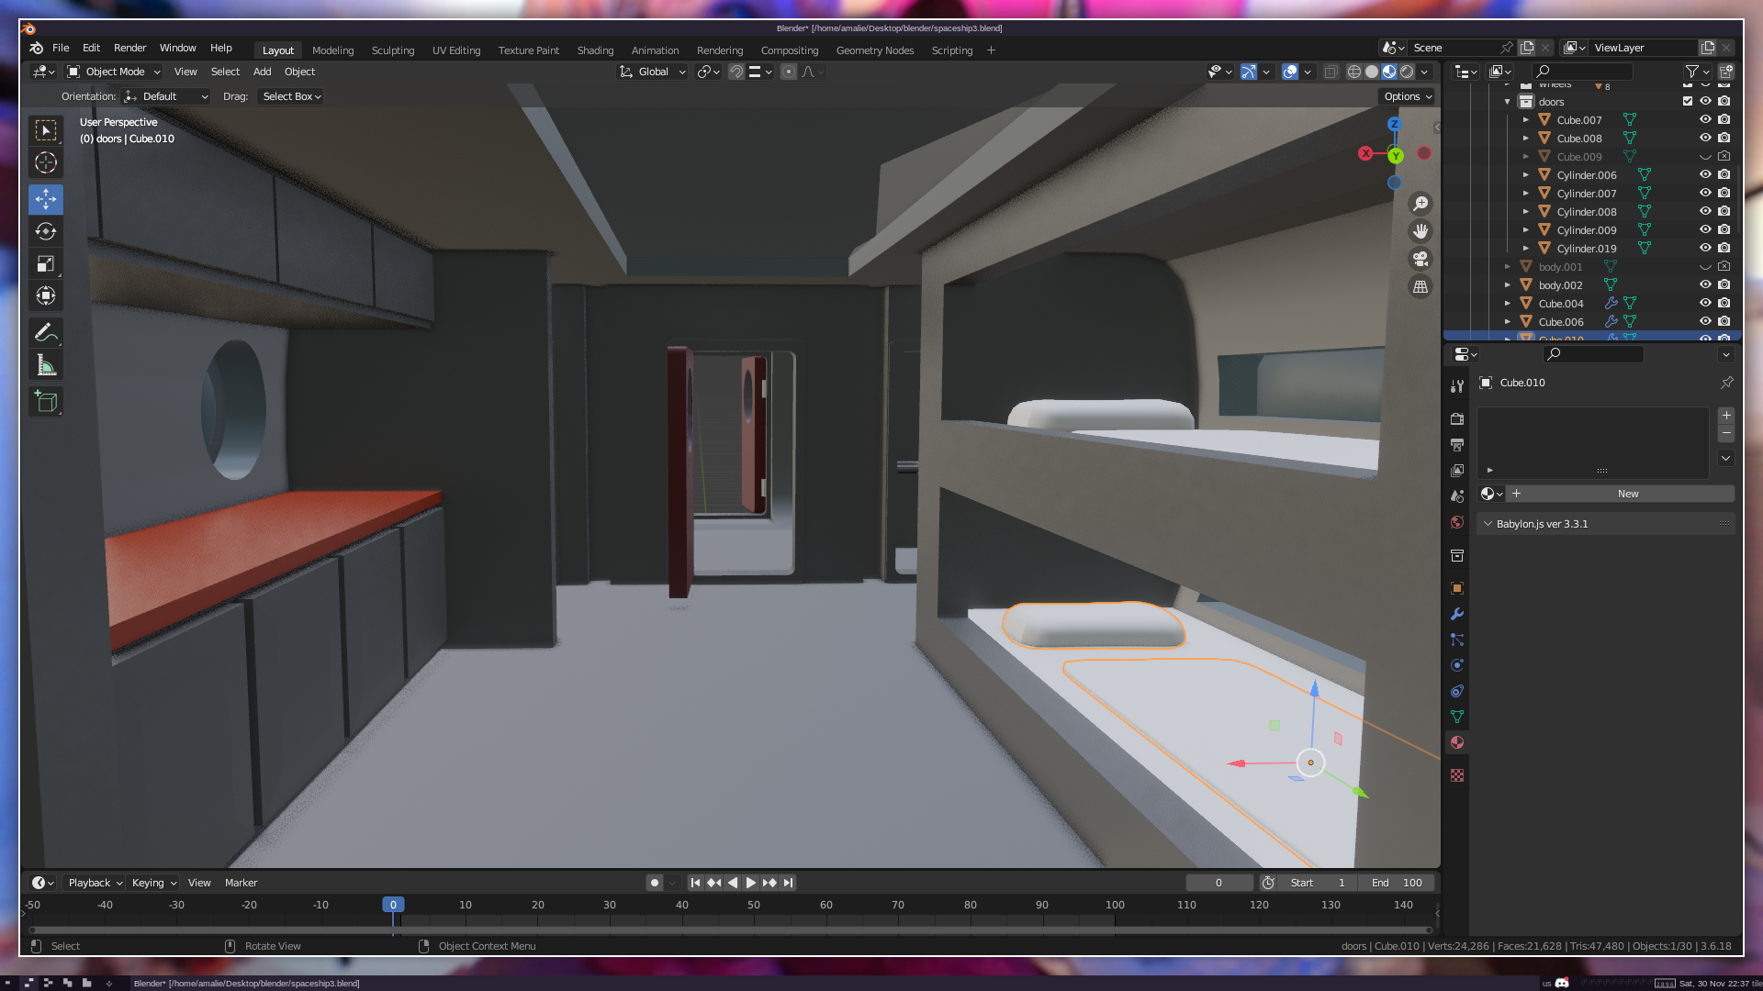Screen dimensions: 1763x991
Task: Open viewport Options button
Action: click(1408, 96)
